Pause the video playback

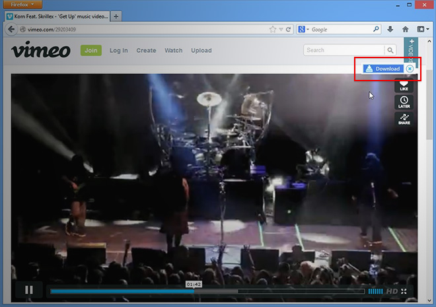[29, 290]
